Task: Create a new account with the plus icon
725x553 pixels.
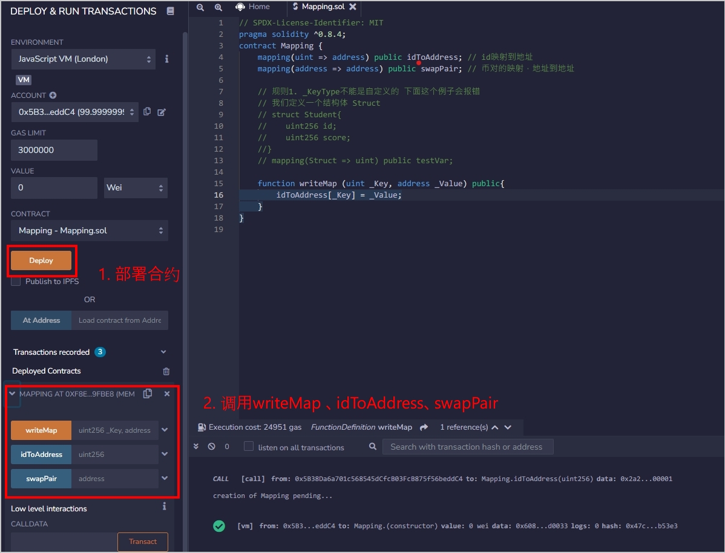Action: [x=54, y=95]
